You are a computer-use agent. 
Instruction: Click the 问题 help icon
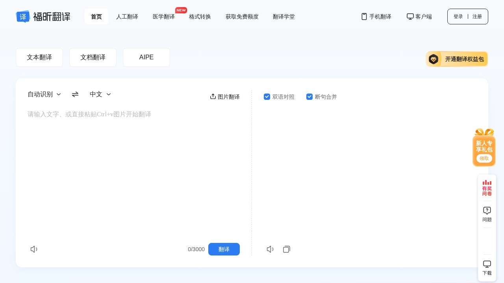coord(487,213)
